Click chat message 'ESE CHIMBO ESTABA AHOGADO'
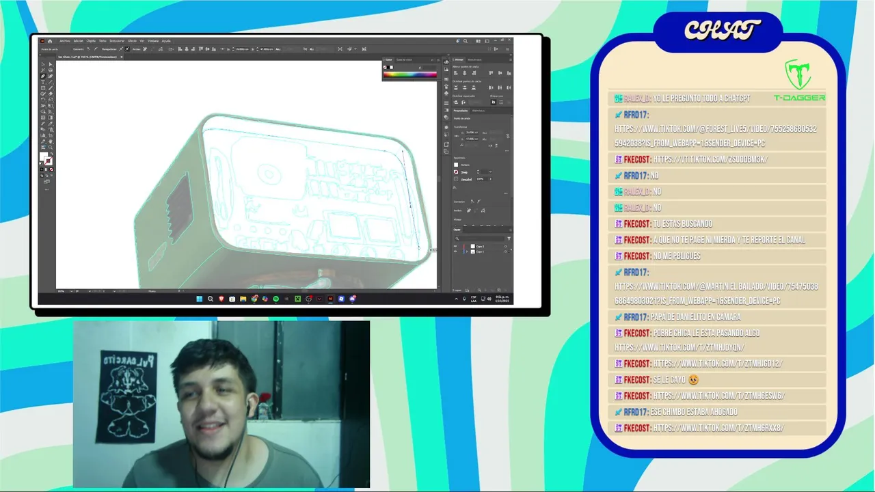875x492 pixels. [x=693, y=412]
